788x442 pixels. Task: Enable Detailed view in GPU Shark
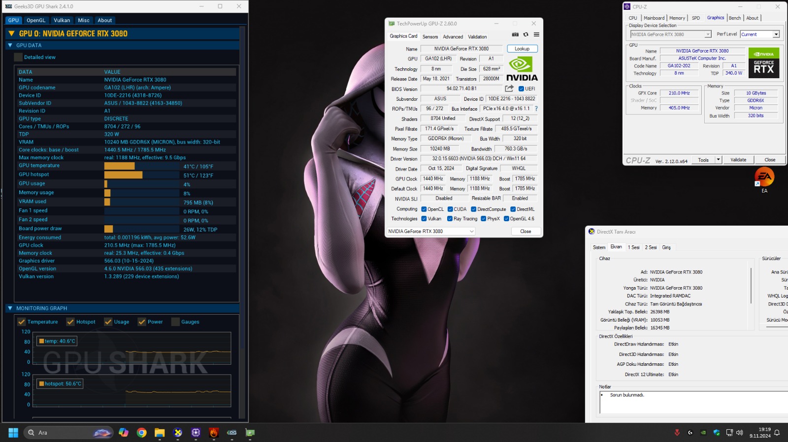pos(18,57)
